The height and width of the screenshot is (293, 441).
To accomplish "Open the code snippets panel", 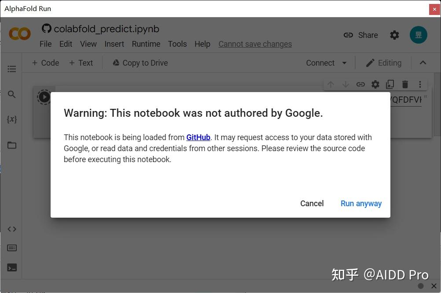I will click(12, 229).
